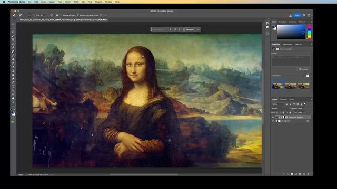Open more options on contextual task bar
337x189 pixels.
coord(198,29)
